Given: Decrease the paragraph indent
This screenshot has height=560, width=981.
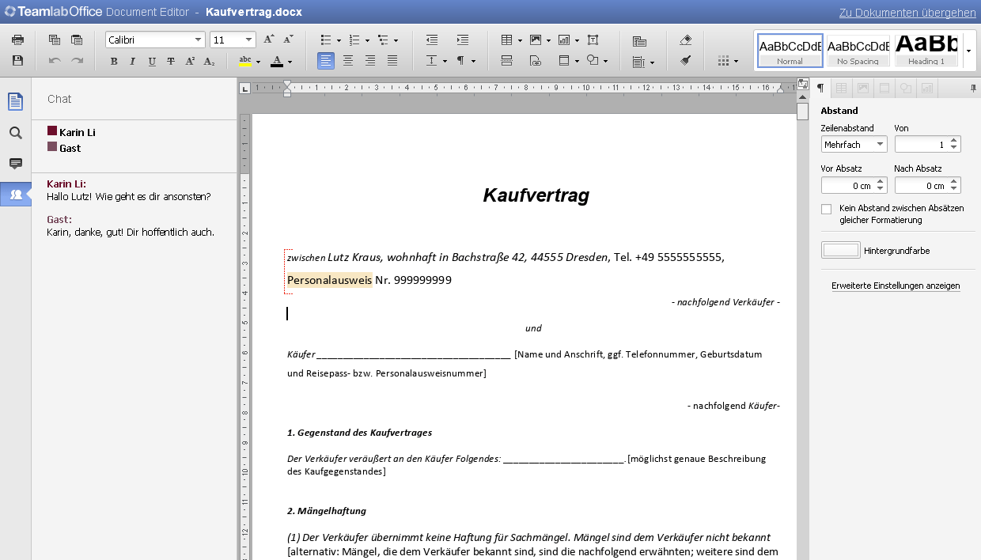Looking at the screenshot, I should pos(431,40).
